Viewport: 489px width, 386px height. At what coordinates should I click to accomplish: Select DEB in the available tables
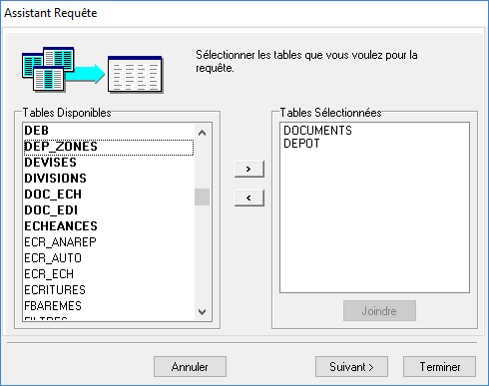click(109, 131)
